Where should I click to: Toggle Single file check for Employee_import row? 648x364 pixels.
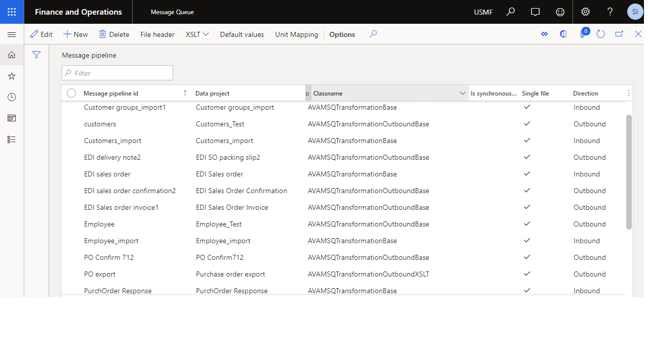pos(527,240)
